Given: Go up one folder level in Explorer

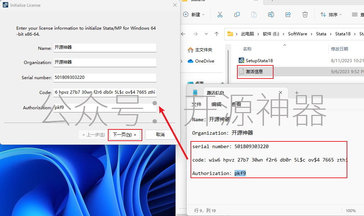Looking at the screenshot, I should (216, 34).
